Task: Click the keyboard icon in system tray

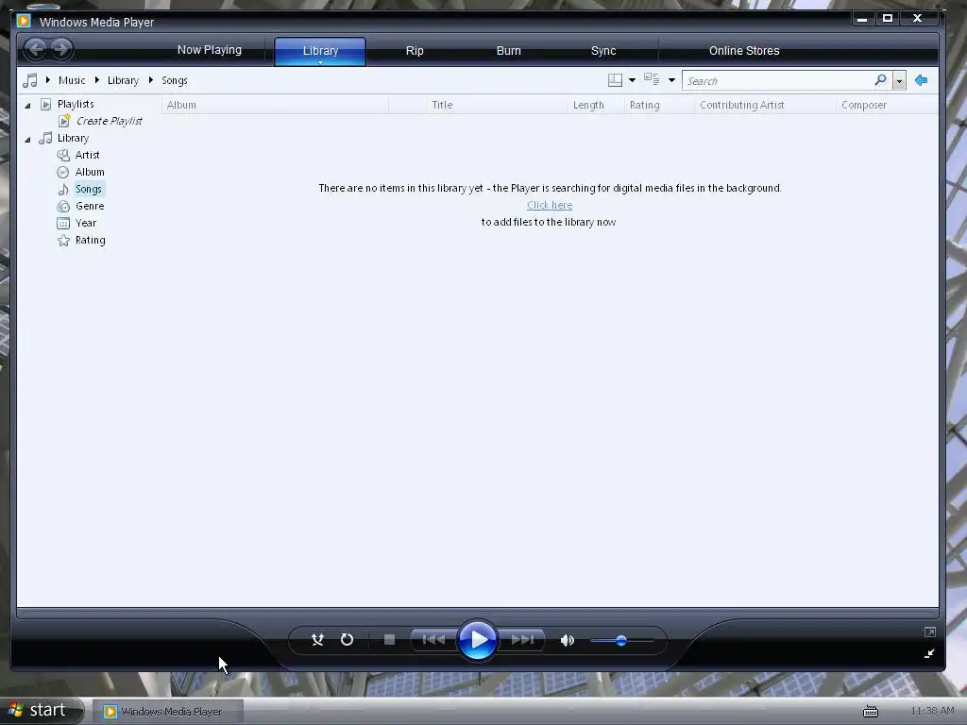Action: tap(870, 712)
